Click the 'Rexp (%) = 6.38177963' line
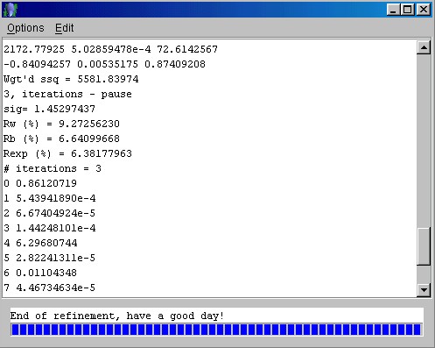 67,153
